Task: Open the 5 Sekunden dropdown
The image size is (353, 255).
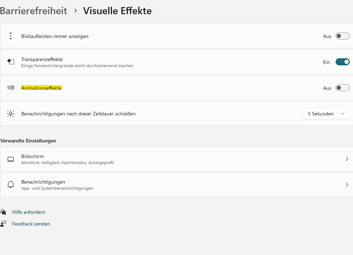Action: [326, 114]
